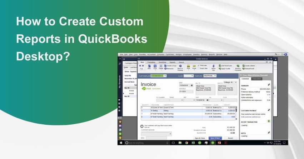Click the Save & Close button
This screenshot has width=304, height=159.
coord(200,138)
